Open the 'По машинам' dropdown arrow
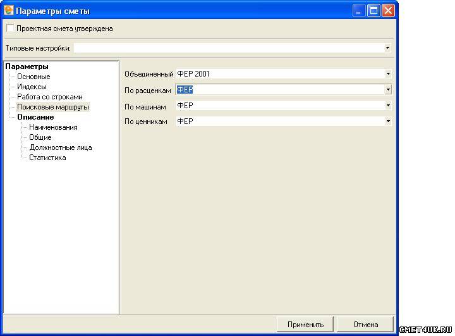 (388, 106)
